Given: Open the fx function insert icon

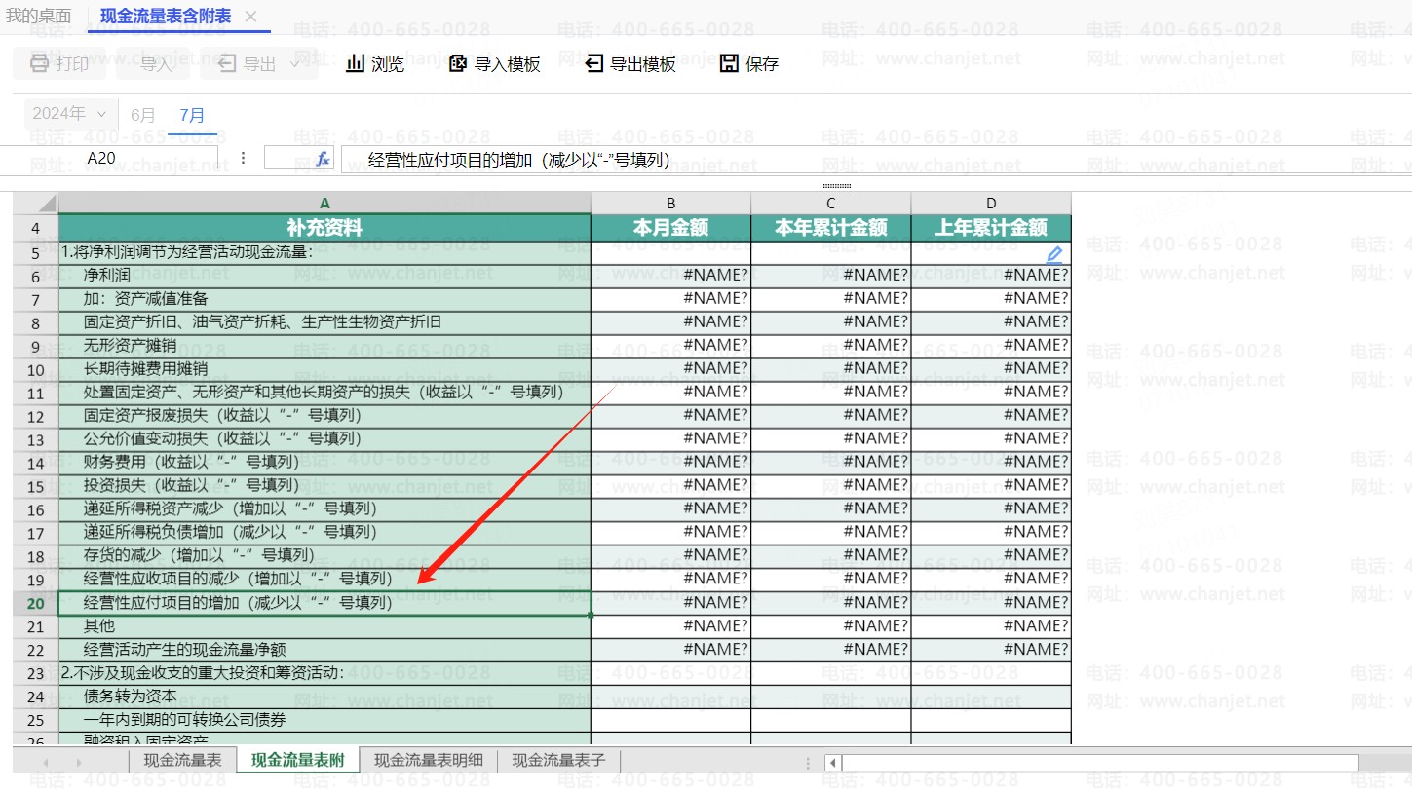Looking at the screenshot, I should click(x=324, y=158).
